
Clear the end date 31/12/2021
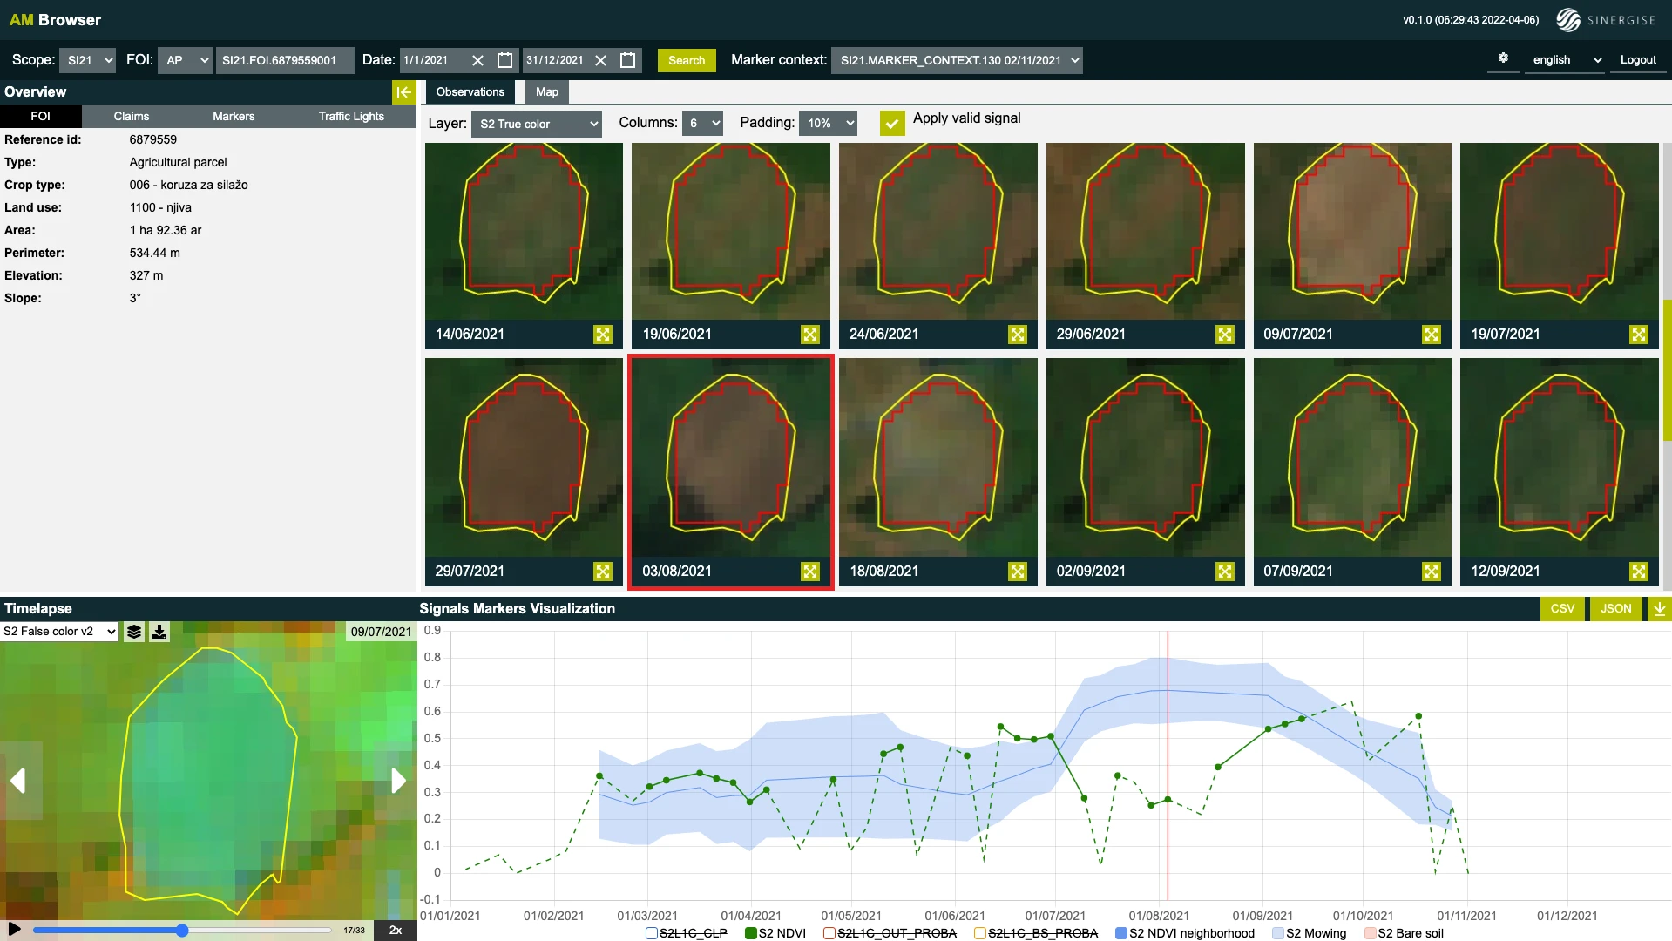click(x=600, y=60)
